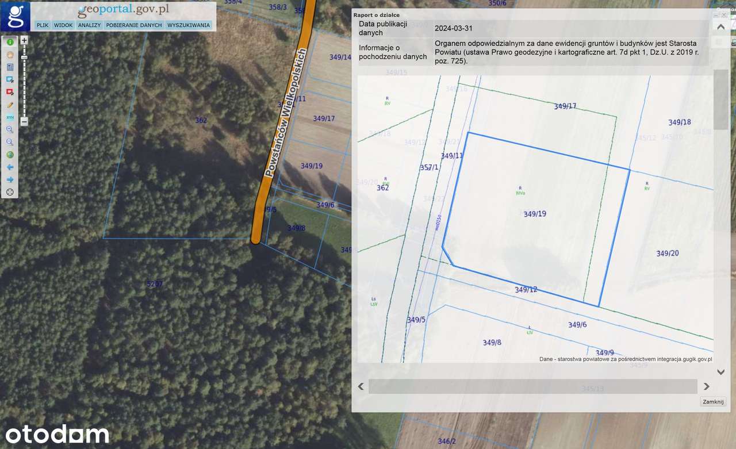This screenshot has width=736, height=449.
Task: Click parcel label 349/19 on the aerial map
Action: [312, 166]
